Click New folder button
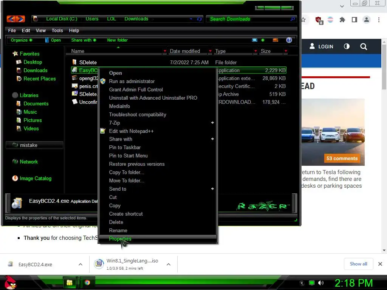 117,40
